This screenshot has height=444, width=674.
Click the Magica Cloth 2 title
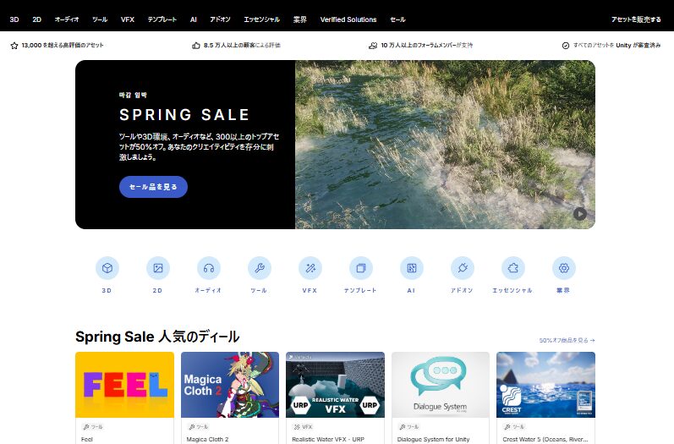(x=208, y=439)
